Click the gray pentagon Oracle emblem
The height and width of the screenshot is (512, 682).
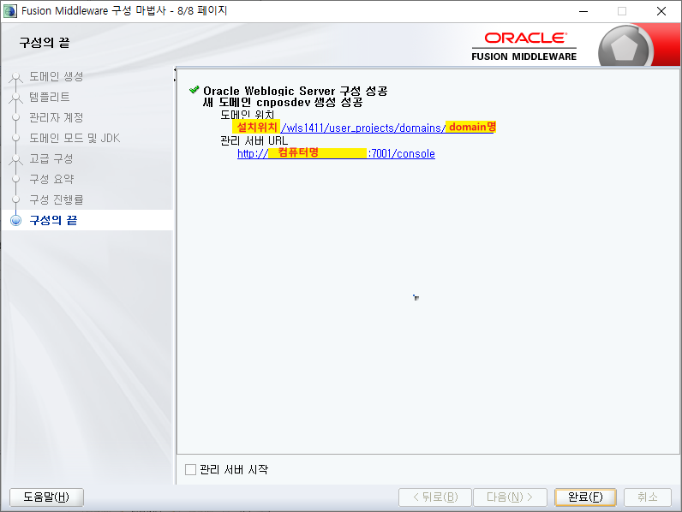[624, 48]
